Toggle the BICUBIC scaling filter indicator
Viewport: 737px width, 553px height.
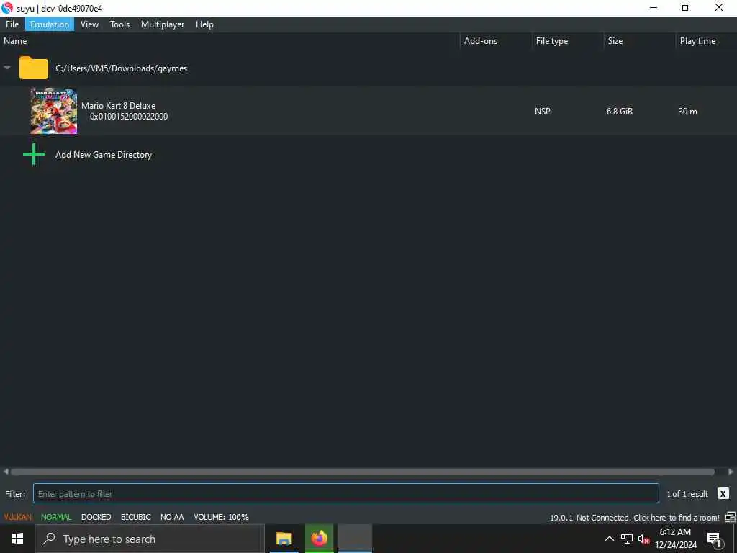coord(136,517)
